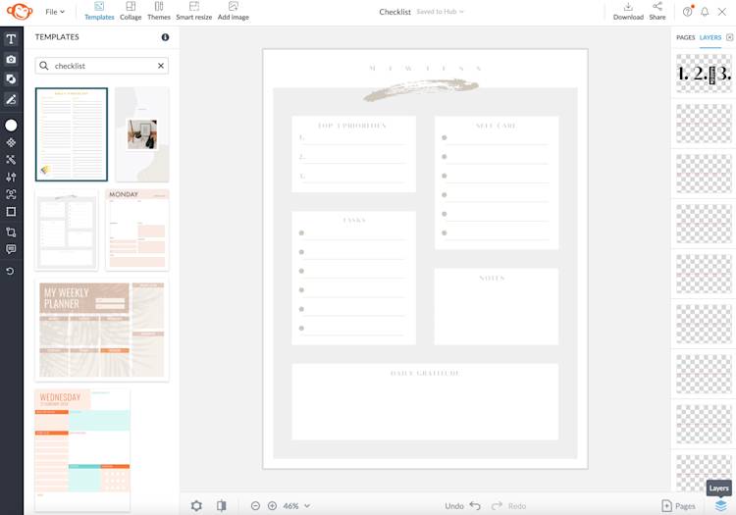Open the PicMonkey home logo
Image resolution: width=736 pixels, height=515 pixels.
pyautogui.click(x=20, y=11)
